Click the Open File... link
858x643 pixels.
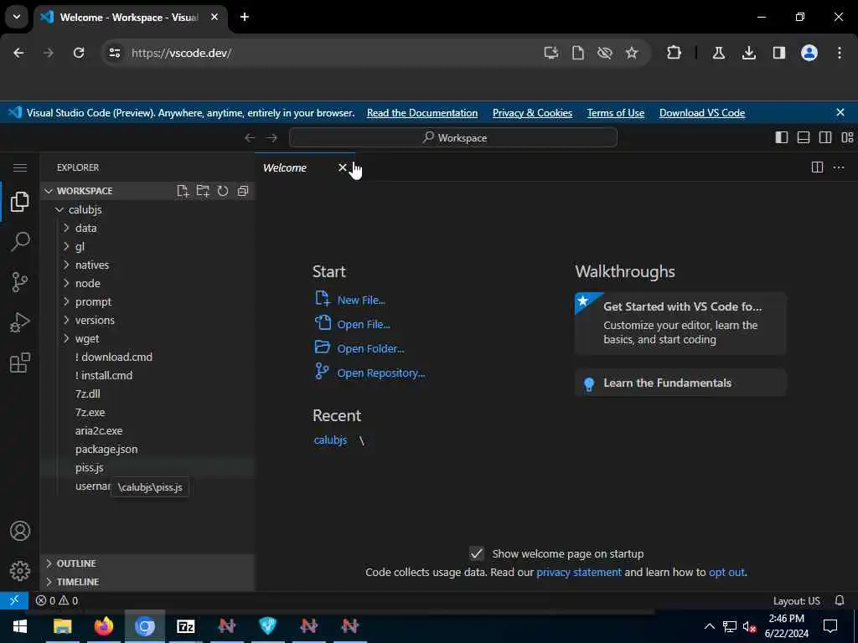[x=364, y=324]
